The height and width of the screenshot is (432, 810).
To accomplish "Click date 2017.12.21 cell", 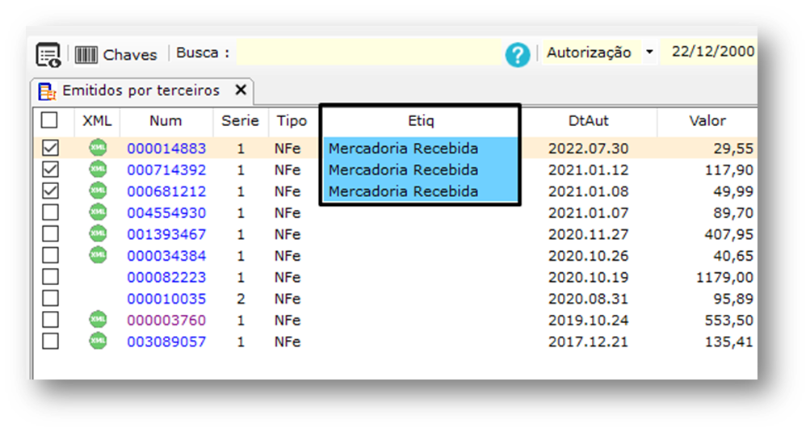I will coord(589,342).
